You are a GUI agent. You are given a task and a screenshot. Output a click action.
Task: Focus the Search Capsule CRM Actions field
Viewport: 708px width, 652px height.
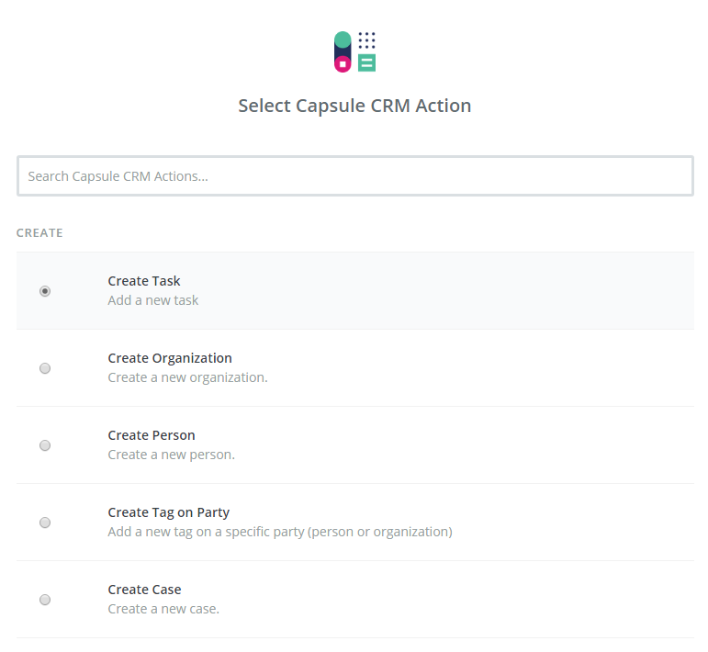(x=354, y=175)
